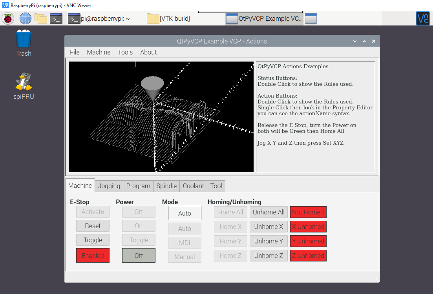Open the Machine menu
The width and height of the screenshot is (433, 294).
(x=99, y=52)
